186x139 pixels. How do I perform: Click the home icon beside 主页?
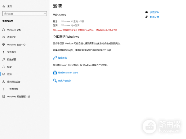pos(4,6)
